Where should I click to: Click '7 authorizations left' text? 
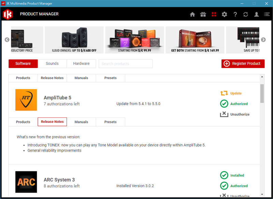click(62, 104)
